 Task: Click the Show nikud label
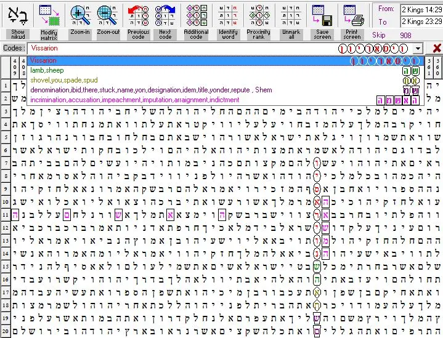pos(18,34)
